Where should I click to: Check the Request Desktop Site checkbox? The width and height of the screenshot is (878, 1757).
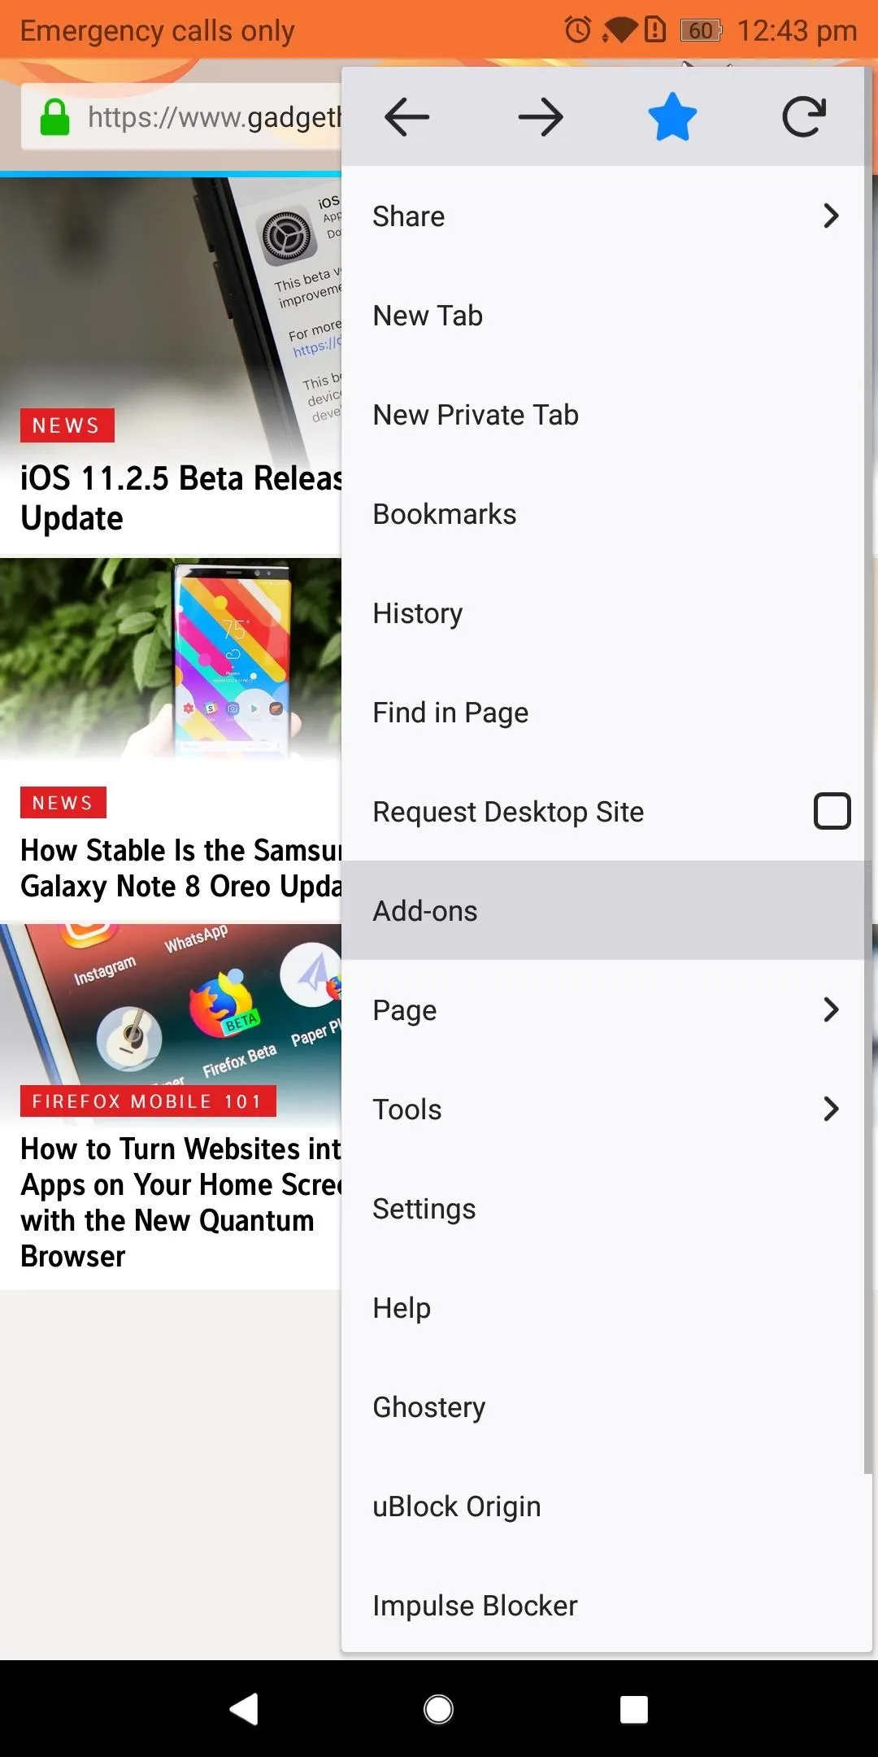(x=832, y=811)
